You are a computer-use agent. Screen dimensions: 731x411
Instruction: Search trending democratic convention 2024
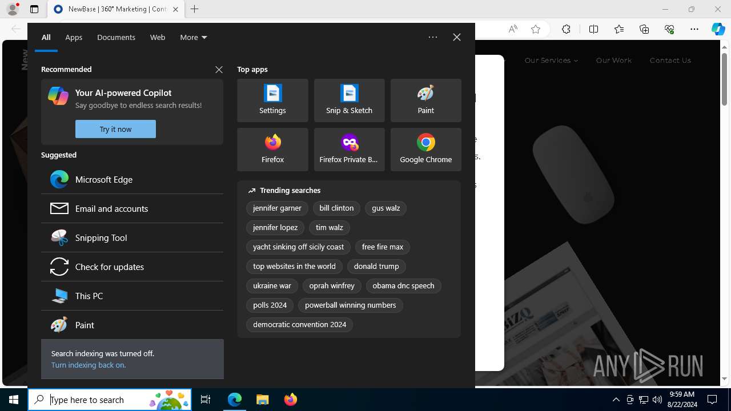(x=299, y=325)
